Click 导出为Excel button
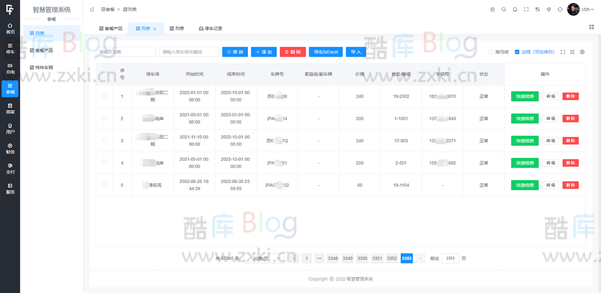 326,52
